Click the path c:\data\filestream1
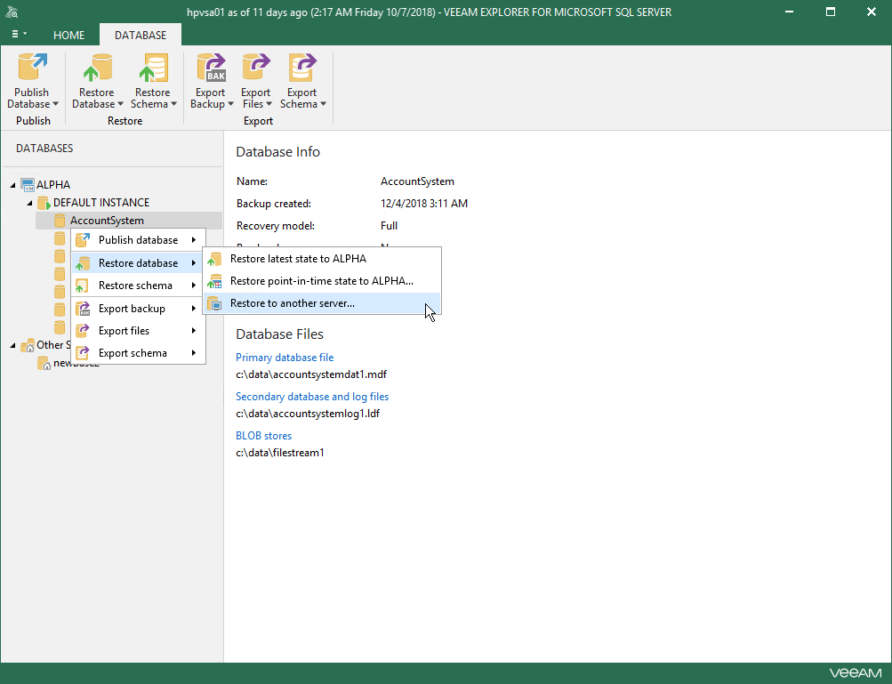Image resolution: width=892 pixels, height=684 pixels. pos(280,453)
